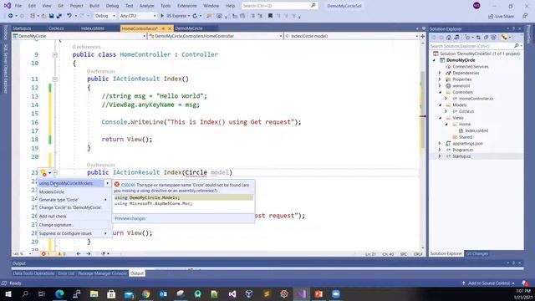Open PowerPoint from taskbar
Viewport: 535px width, 301px height.
(x=318, y=293)
